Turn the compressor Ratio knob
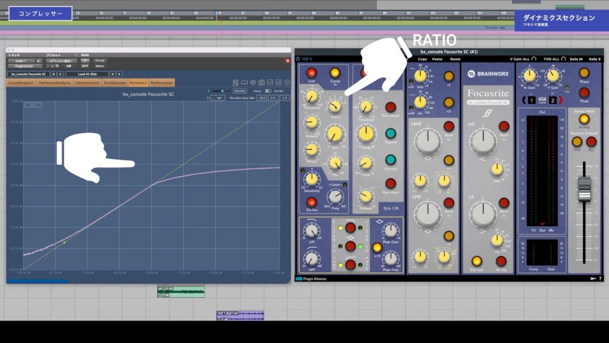This screenshot has height=343, width=609. pos(334,106)
